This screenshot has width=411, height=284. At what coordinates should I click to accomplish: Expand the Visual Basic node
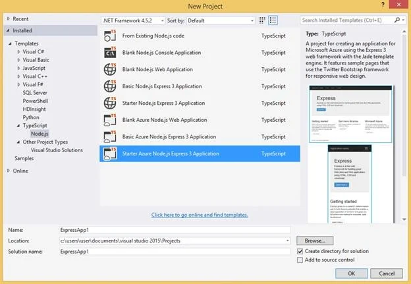click(18, 60)
